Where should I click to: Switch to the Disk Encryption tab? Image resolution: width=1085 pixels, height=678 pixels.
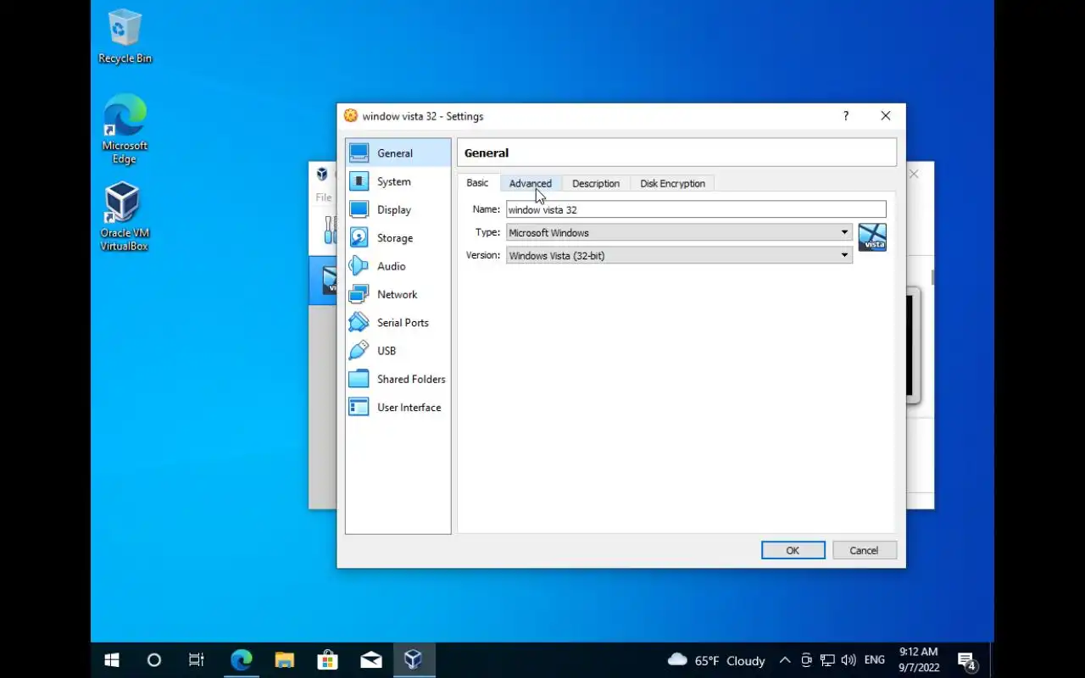672,183
